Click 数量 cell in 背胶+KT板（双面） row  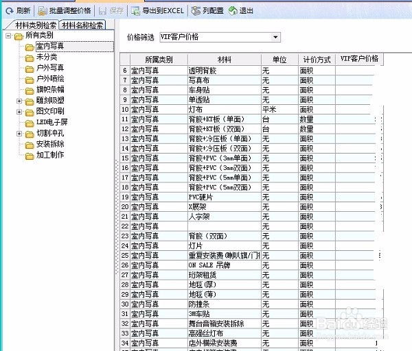(x=317, y=129)
